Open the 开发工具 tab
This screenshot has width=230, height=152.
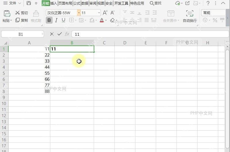121,3
